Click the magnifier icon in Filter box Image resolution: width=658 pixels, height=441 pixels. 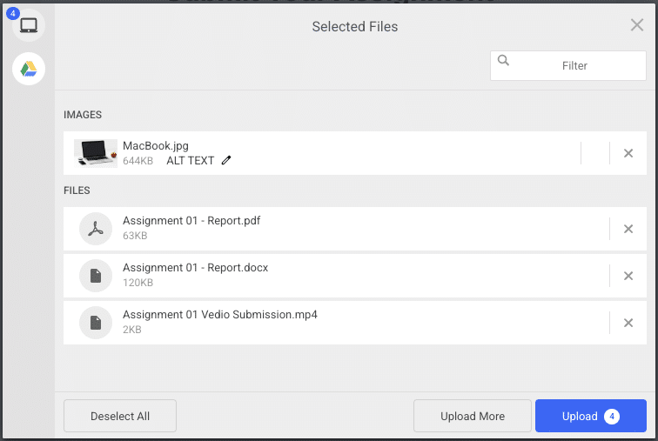pyautogui.click(x=503, y=60)
